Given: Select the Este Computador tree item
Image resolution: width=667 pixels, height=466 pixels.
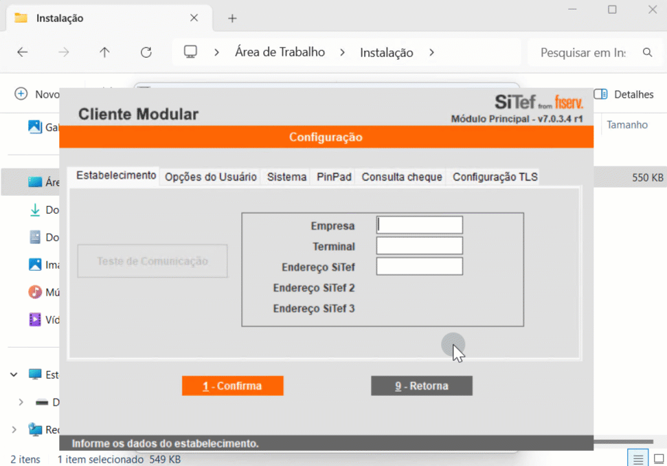Looking at the screenshot, I should (43, 375).
